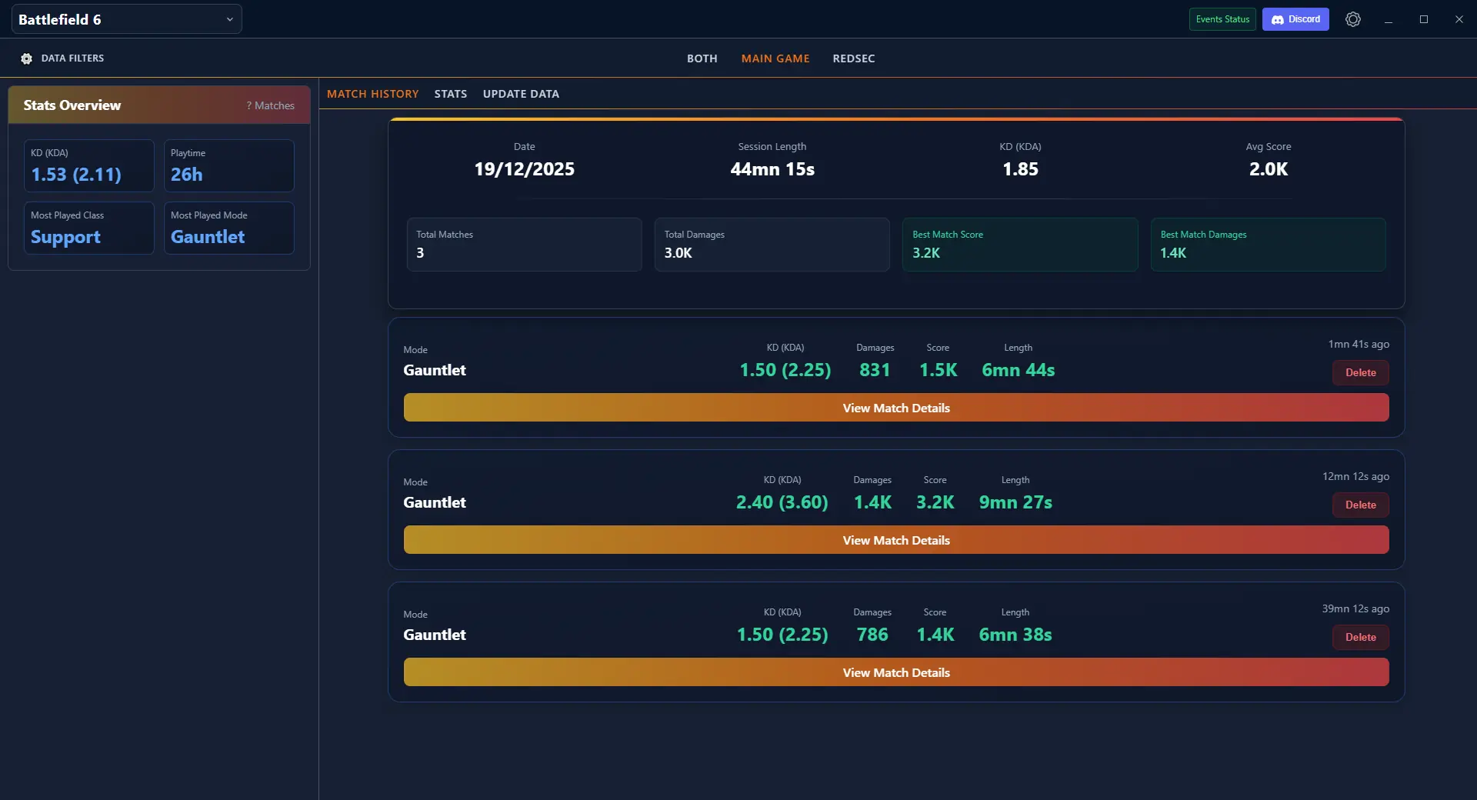Screen dimensions: 1477x800
Task: Click the Playtime card showing 26h
Action: point(228,165)
